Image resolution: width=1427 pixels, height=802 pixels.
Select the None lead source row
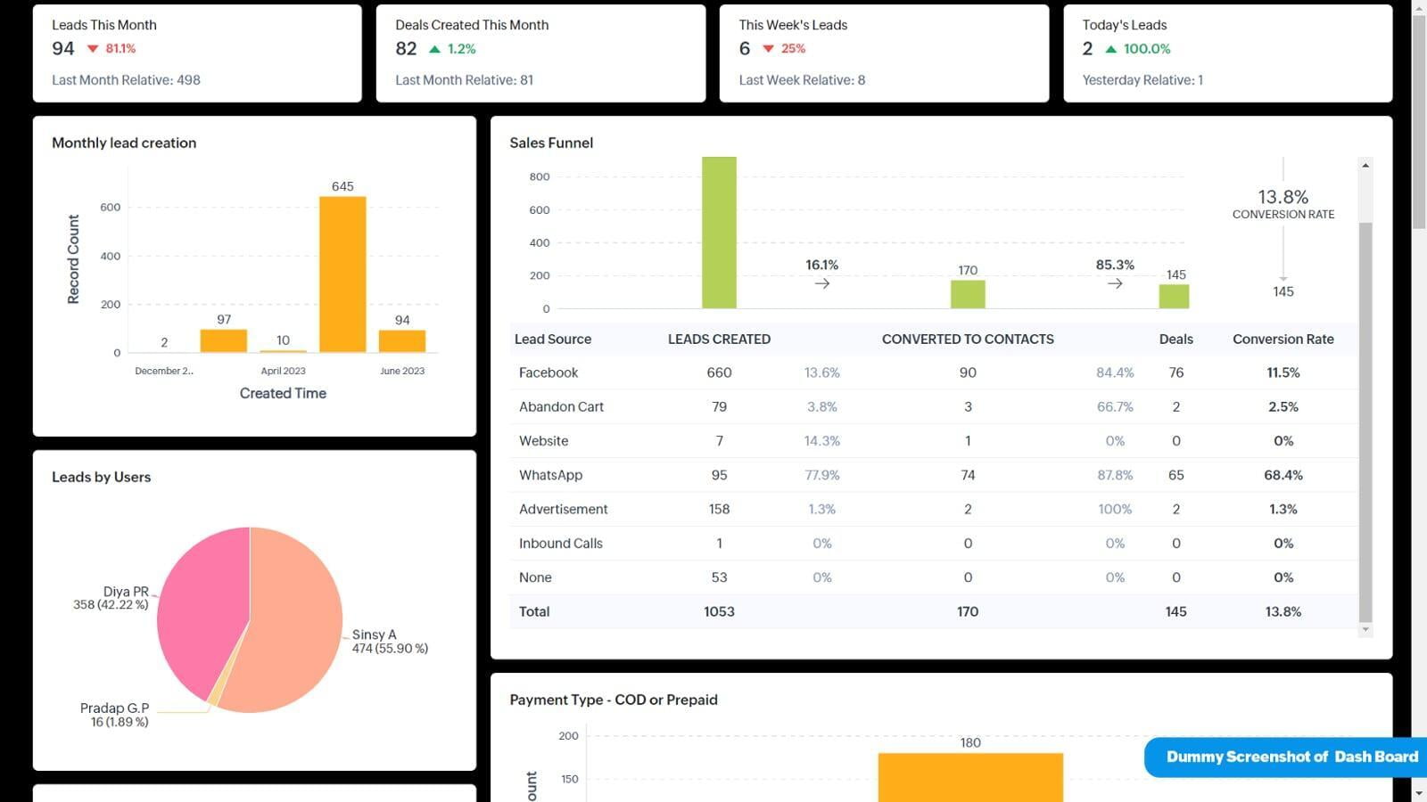934,577
